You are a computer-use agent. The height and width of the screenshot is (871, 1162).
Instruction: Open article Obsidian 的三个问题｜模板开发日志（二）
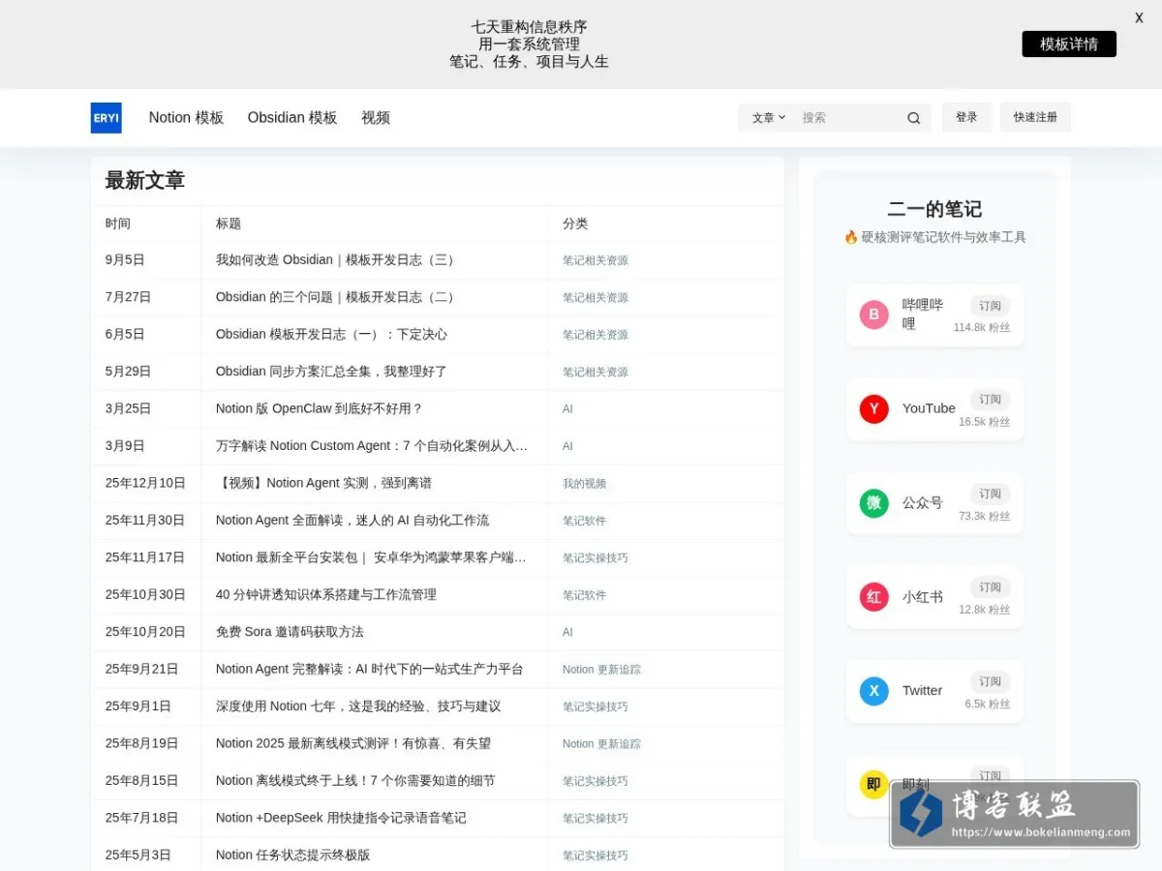tap(335, 297)
